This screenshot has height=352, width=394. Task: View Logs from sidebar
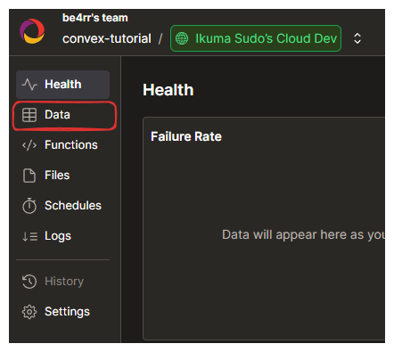[62, 236]
